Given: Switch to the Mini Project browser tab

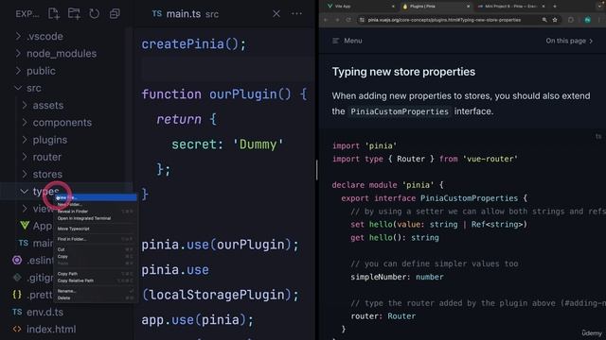Looking at the screenshot, I should [x=510, y=7].
